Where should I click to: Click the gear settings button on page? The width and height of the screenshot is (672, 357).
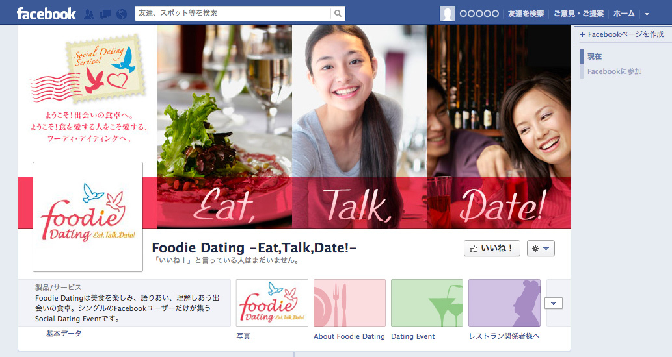tap(541, 249)
